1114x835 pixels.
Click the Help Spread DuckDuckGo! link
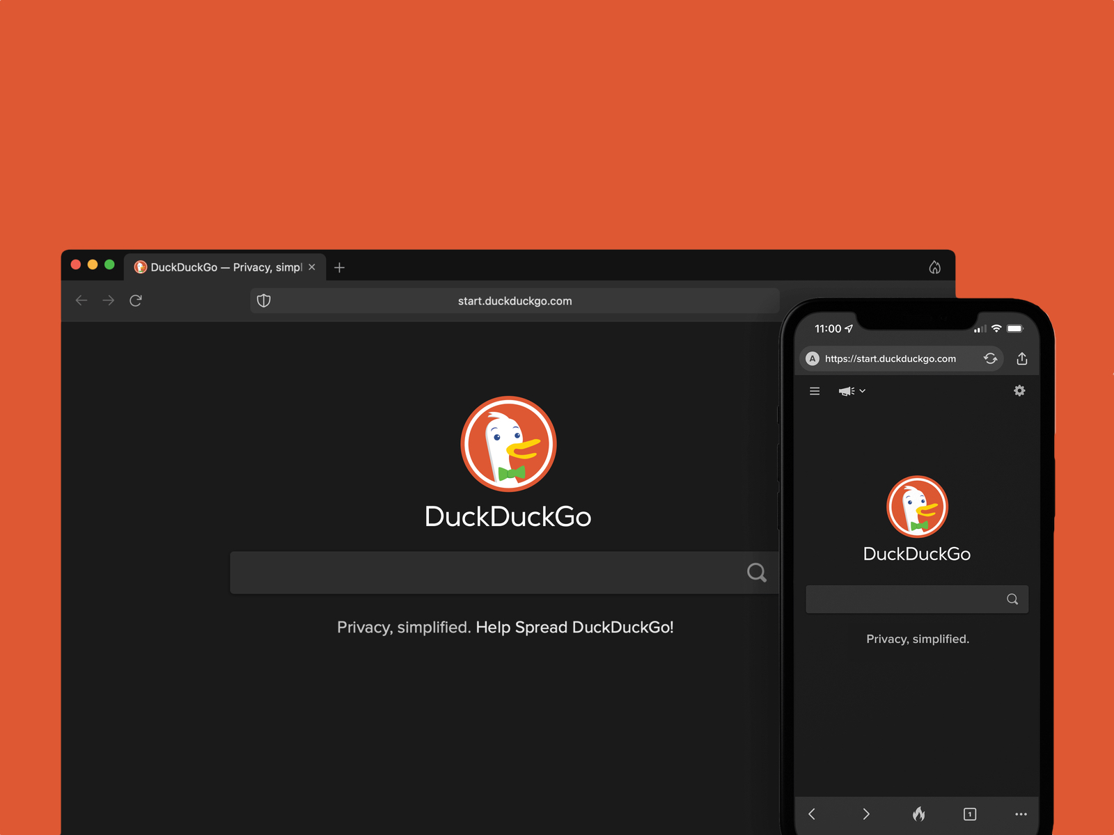tap(574, 628)
